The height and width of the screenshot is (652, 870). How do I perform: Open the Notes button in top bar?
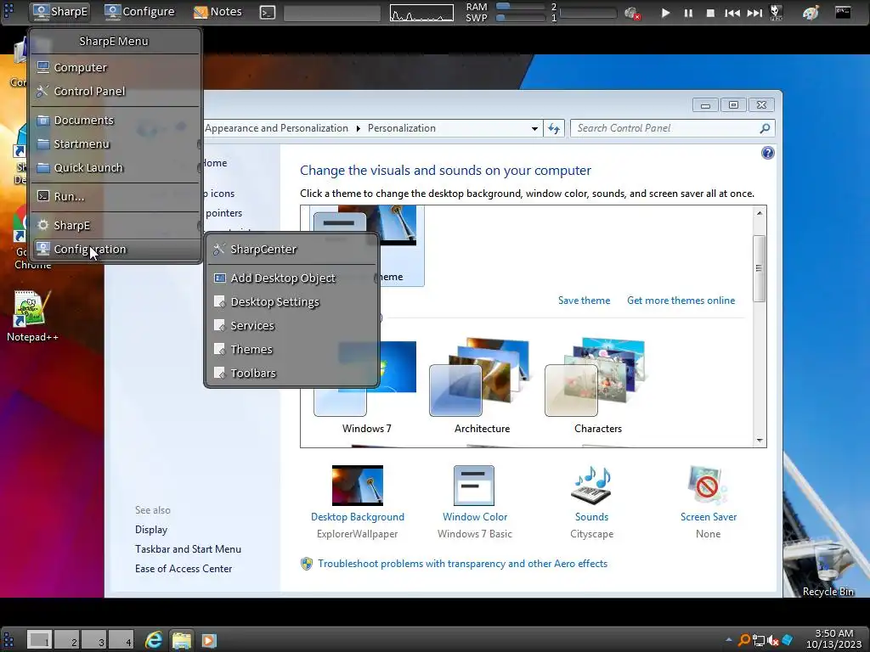point(217,12)
